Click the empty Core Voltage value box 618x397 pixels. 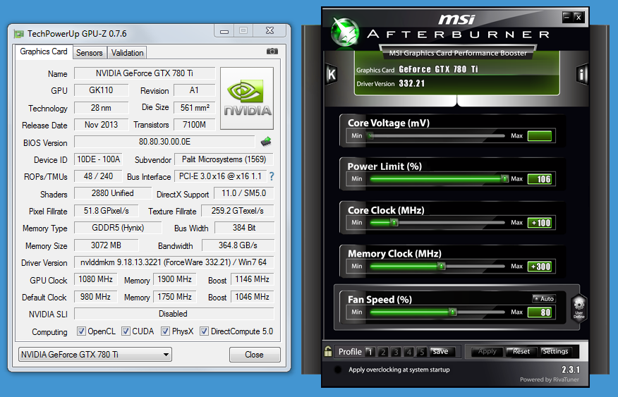(x=540, y=136)
